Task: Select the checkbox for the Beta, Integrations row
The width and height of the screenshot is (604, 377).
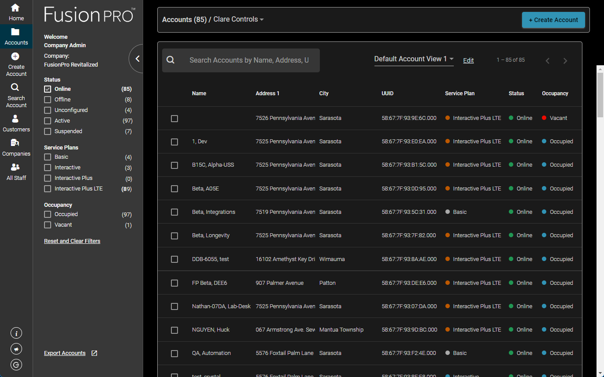Action: [x=174, y=212]
